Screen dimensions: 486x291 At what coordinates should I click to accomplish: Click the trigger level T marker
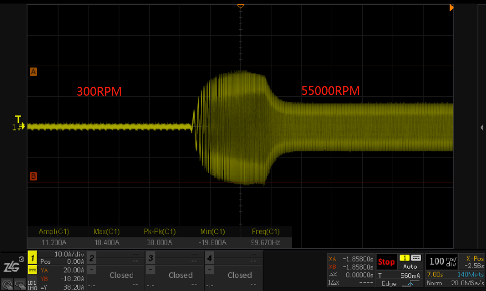[18, 119]
